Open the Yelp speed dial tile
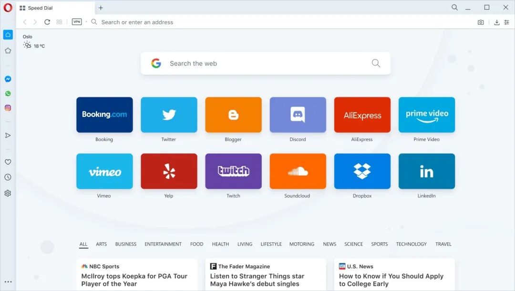The image size is (515, 291). 169,171
